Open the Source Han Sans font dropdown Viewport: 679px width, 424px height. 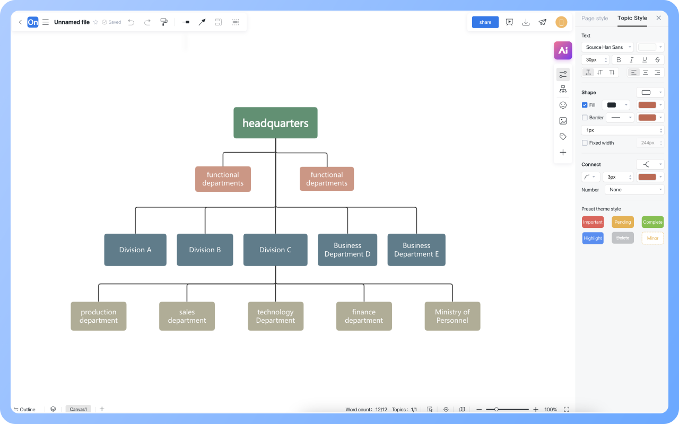tap(607, 47)
